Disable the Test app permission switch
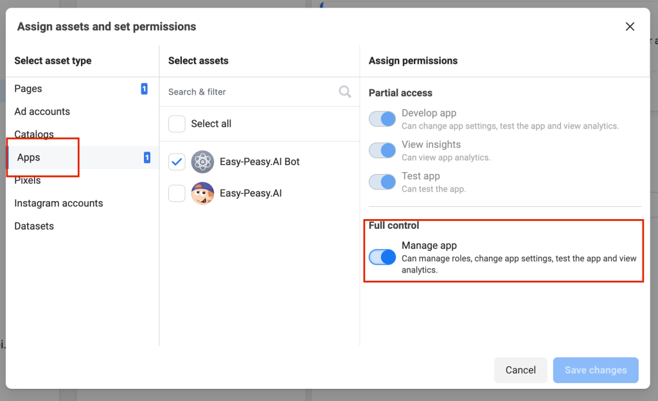Image resolution: width=658 pixels, height=401 pixels. pyautogui.click(x=382, y=182)
